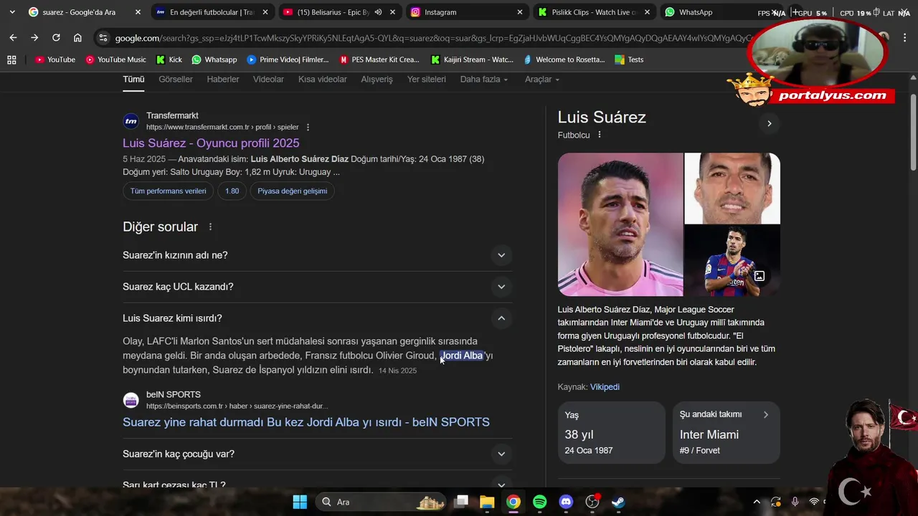The width and height of the screenshot is (918, 516).
Task: Open the Tests bookmark
Action: (629, 59)
